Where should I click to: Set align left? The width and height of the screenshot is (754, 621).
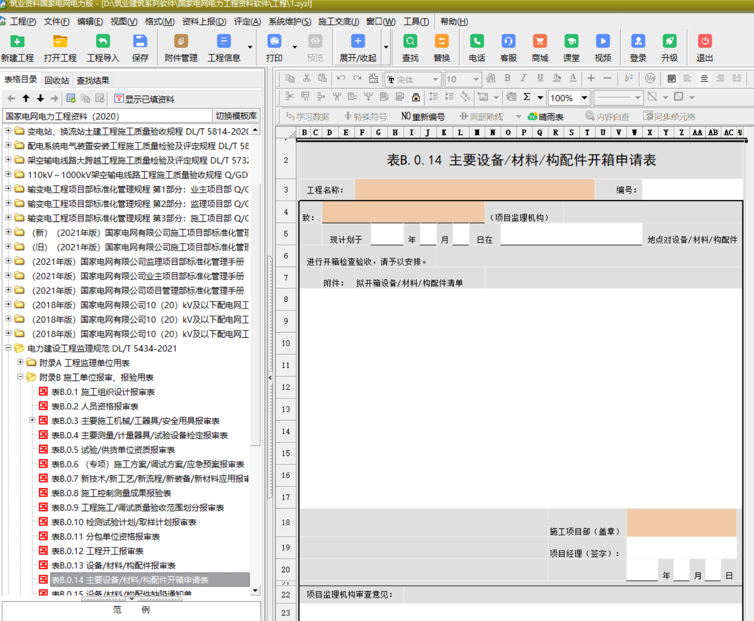click(x=687, y=79)
